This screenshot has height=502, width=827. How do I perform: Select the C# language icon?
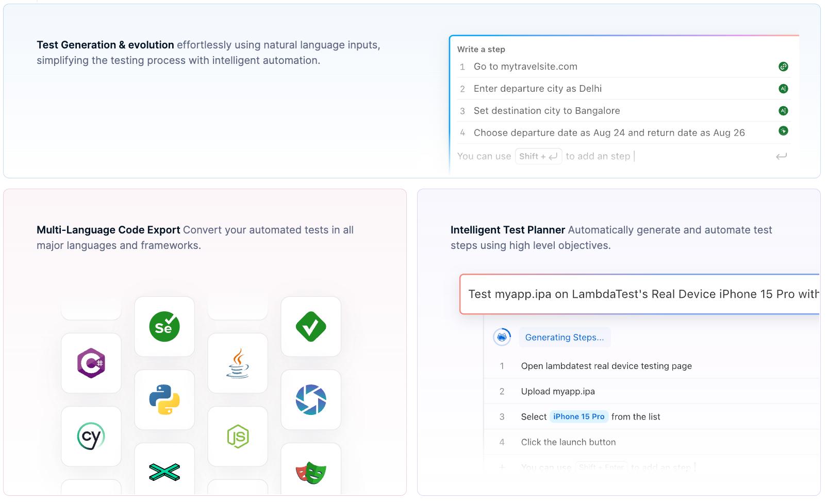(x=91, y=363)
